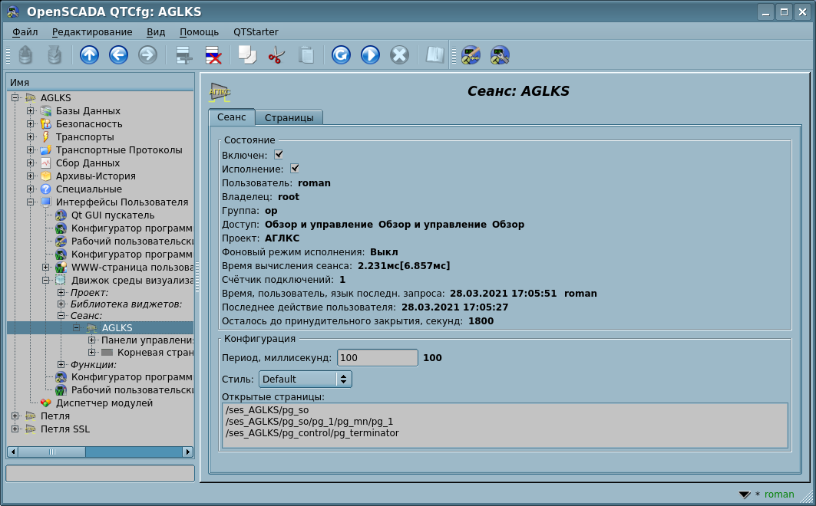Open the Файл menu

[x=25, y=31]
